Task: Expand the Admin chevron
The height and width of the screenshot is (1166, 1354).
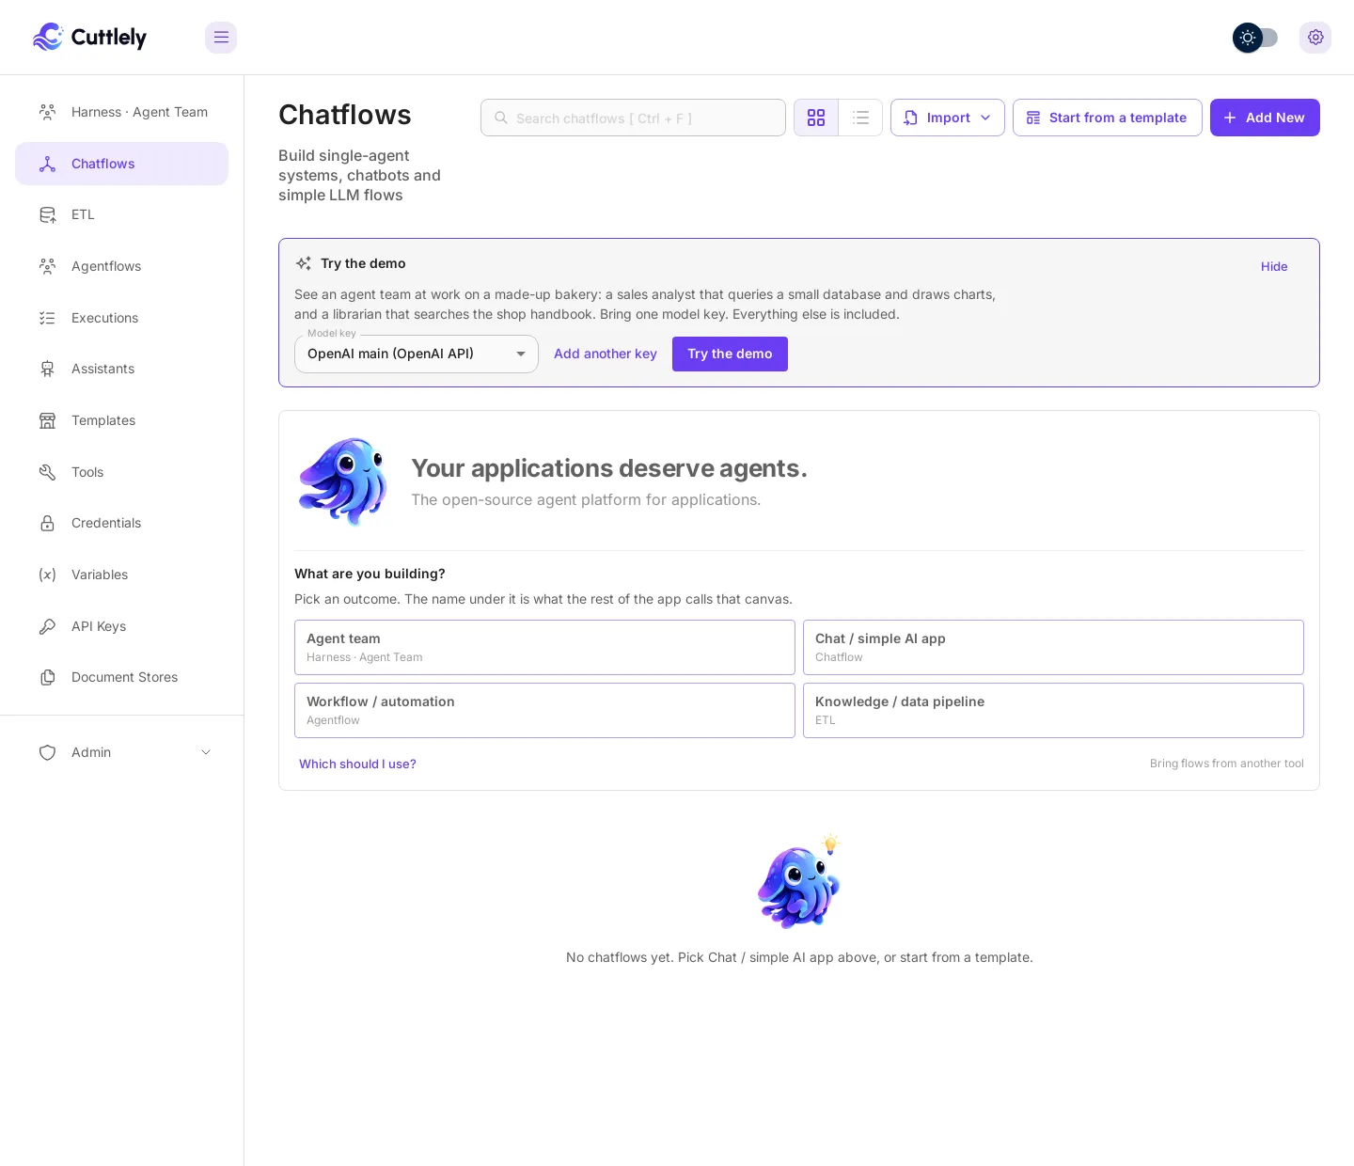Action: click(206, 752)
